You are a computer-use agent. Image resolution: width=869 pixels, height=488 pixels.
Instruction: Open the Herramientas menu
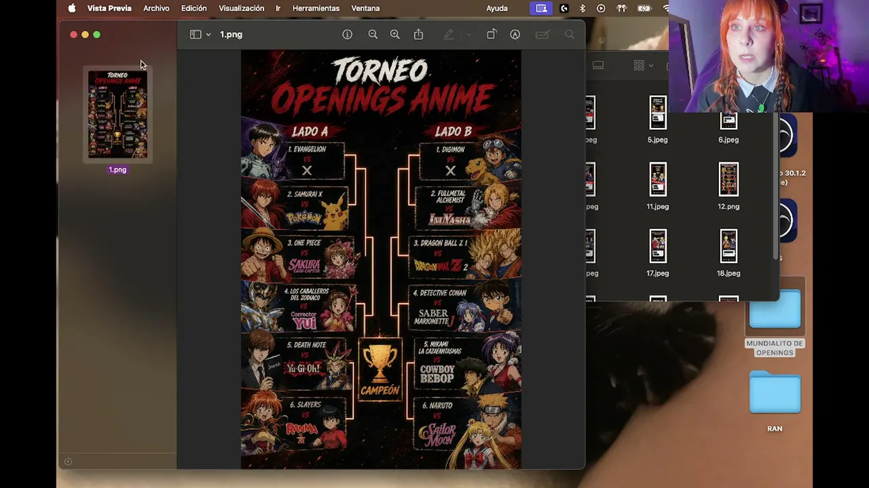click(x=316, y=8)
